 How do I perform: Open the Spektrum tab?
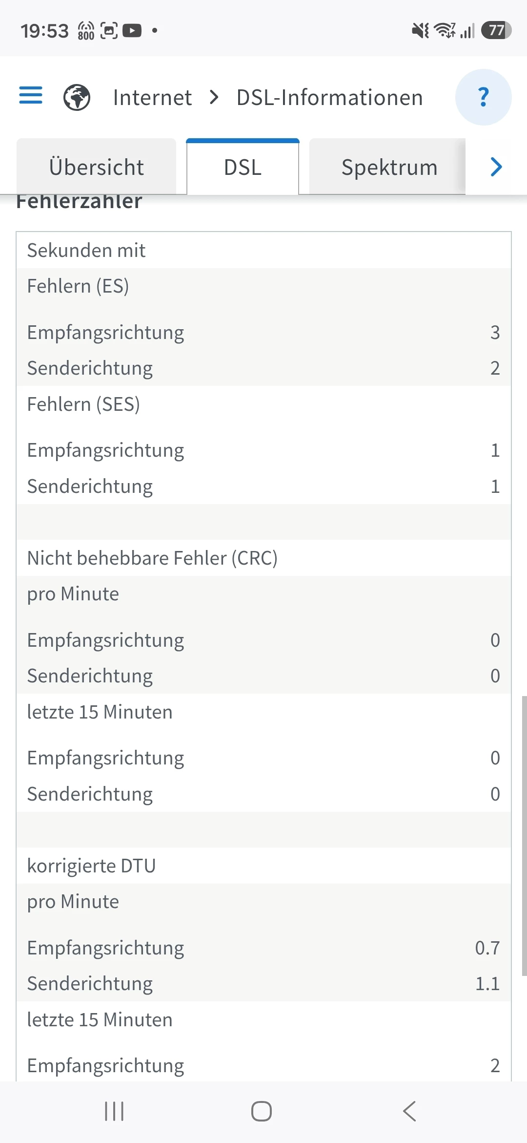[388, 167]
